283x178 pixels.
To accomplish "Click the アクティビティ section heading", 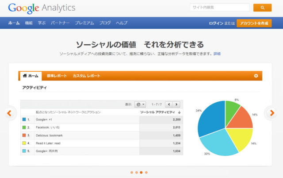I will [x=34, y=88].
